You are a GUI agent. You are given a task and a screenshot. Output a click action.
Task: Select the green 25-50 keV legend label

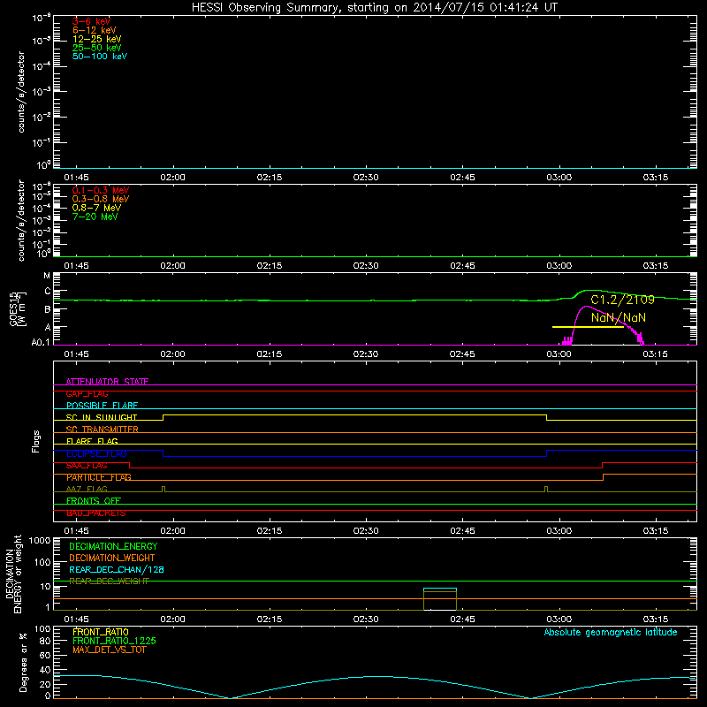click(x=96, y=48)
